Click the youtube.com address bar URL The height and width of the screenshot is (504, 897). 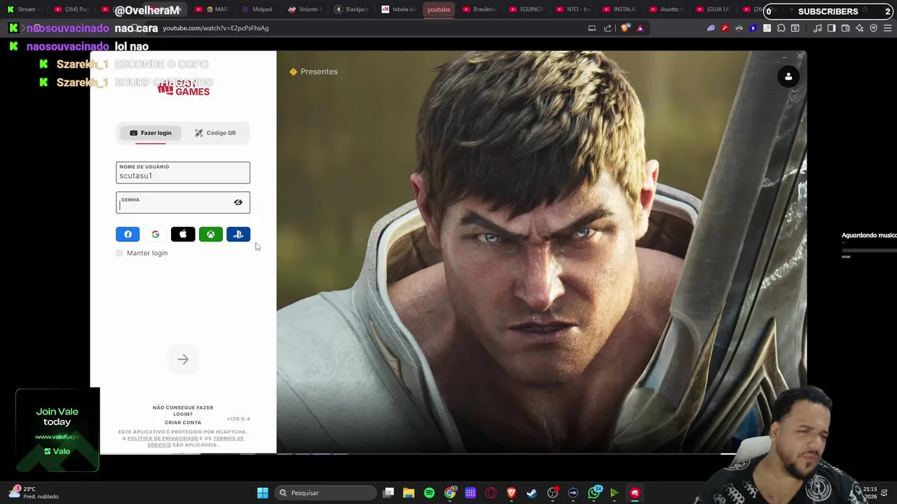coord(216,28)
